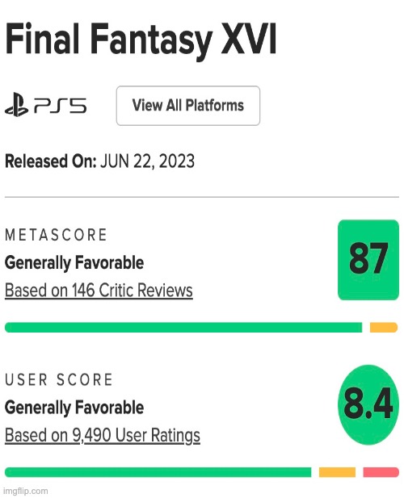Open the 9,490 User Ratings link
This screenshot has height=498, width=404.
103,435
